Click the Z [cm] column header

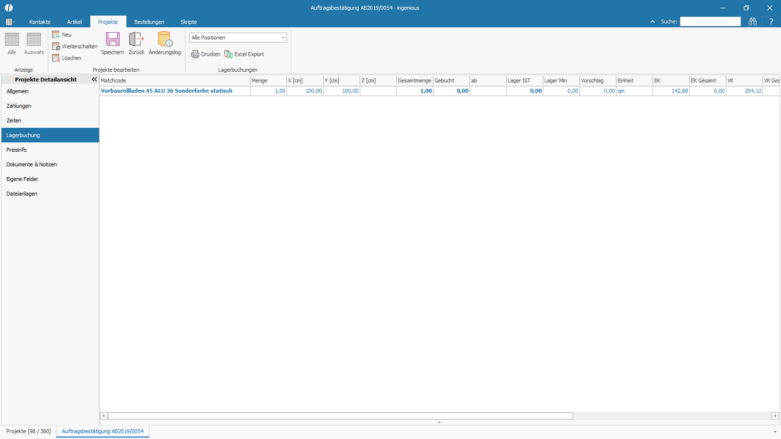(378, 80)
